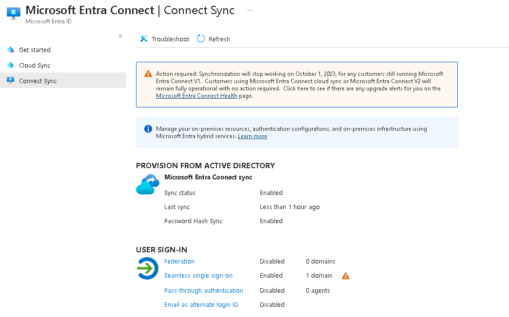Screen dimensions: 509x317
Task: Click warning icon beside 1 domain
Action: tap(346, 276)
